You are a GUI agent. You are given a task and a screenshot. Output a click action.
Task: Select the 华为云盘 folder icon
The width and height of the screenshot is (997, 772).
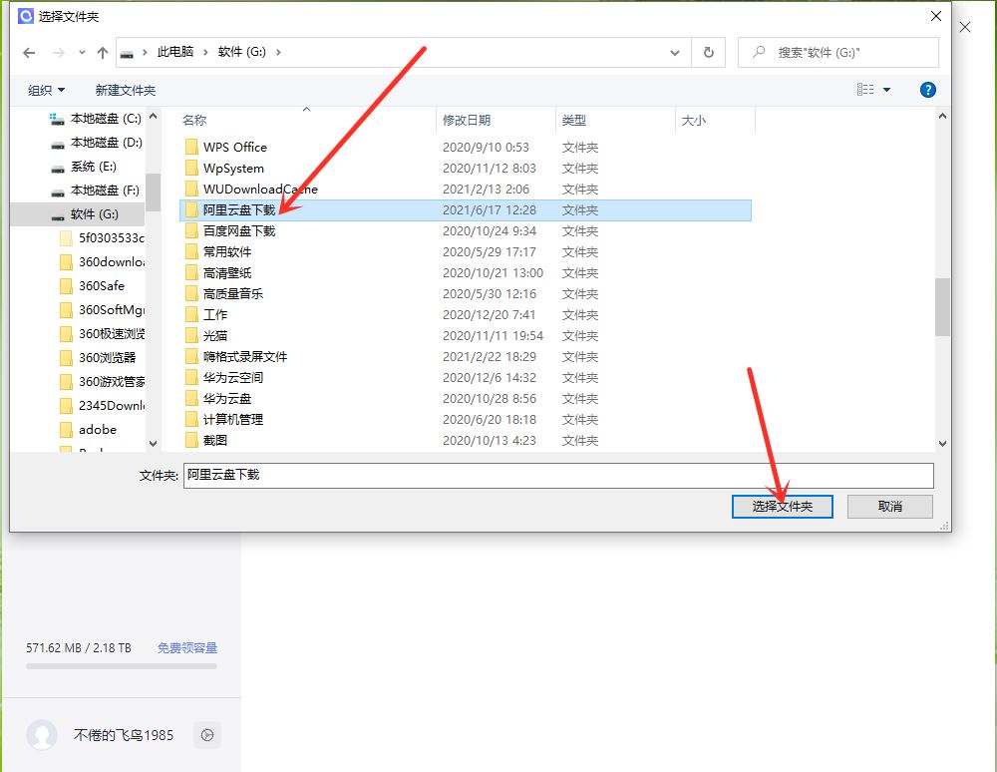(191, 399)
